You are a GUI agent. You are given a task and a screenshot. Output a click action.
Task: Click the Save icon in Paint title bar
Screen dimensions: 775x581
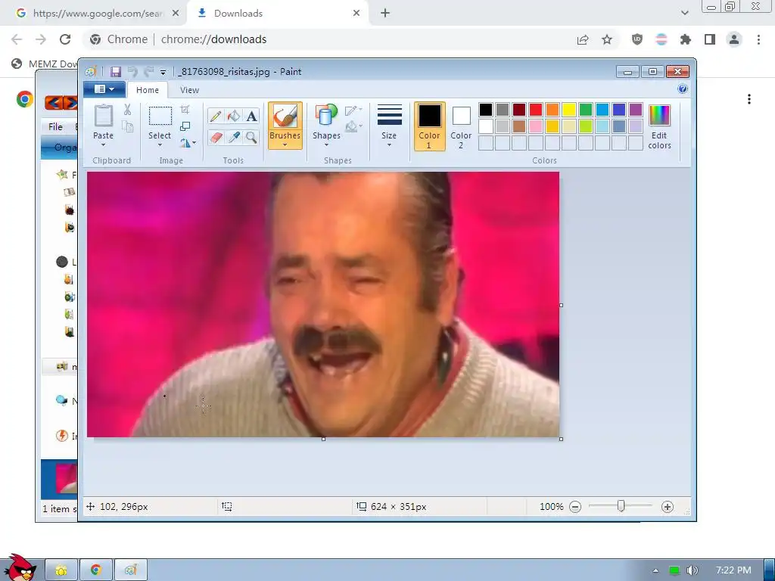click(x=116, y=72)
